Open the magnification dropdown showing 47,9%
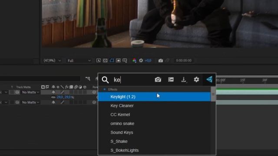The width and height of the screenshot is (278, 156). 52,61
